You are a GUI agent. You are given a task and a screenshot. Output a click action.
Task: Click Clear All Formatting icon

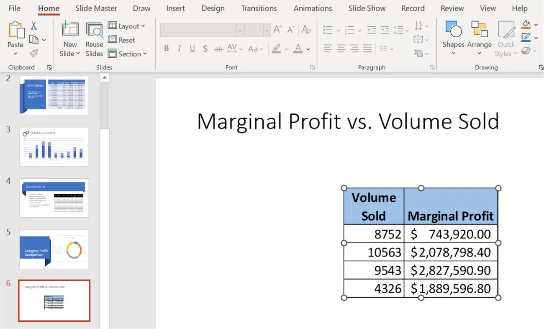tap(306, 30)
